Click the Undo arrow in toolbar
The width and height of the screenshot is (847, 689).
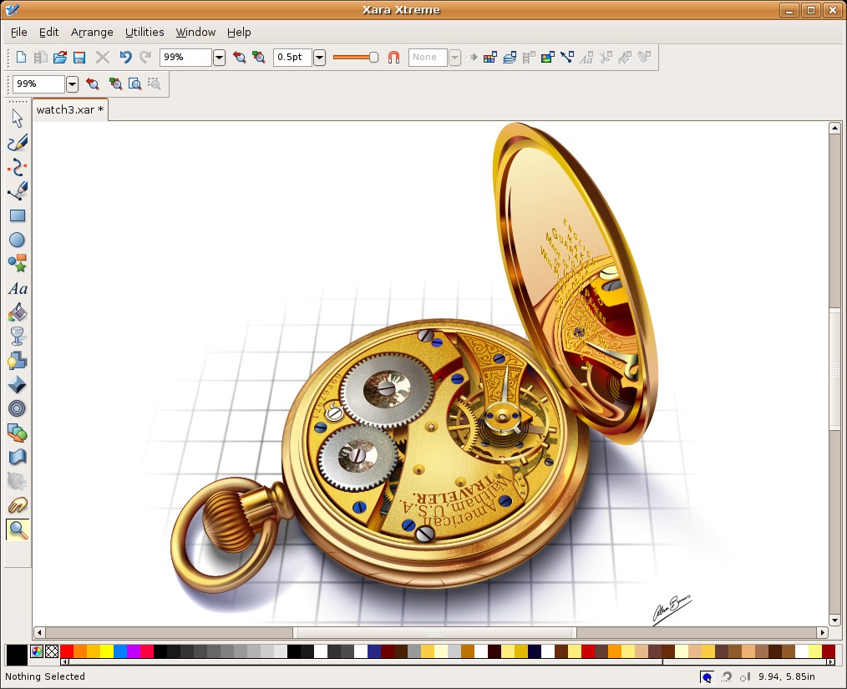click(125, 58)
